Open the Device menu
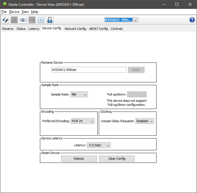The width and height of the screenshot is (197, 193). 14,12
